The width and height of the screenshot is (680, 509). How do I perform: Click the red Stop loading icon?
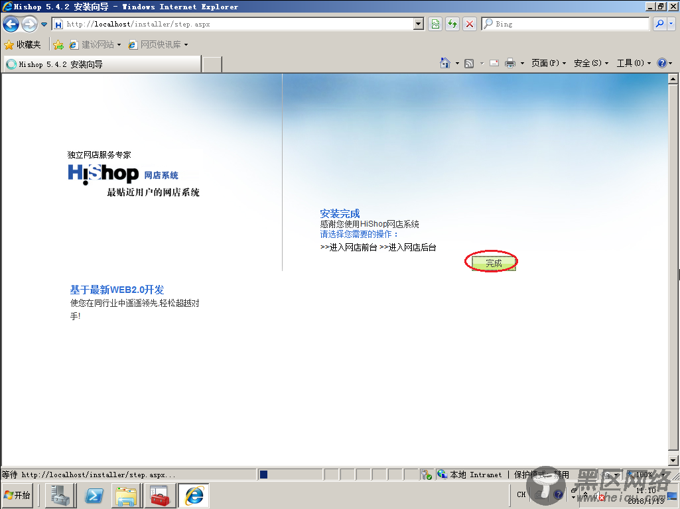pyautogui.click(x=469, y=25)
